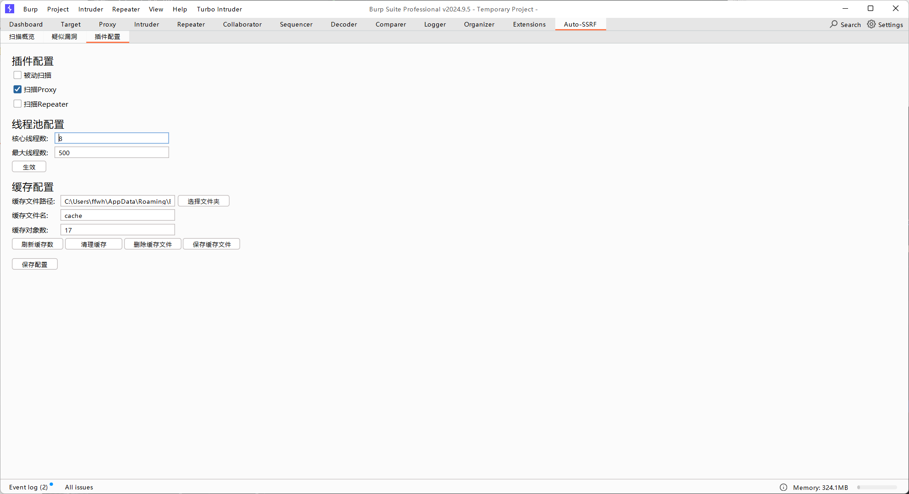
Task: Uncheck the 扫描Proxy checkbox
Action: point(17,89)
